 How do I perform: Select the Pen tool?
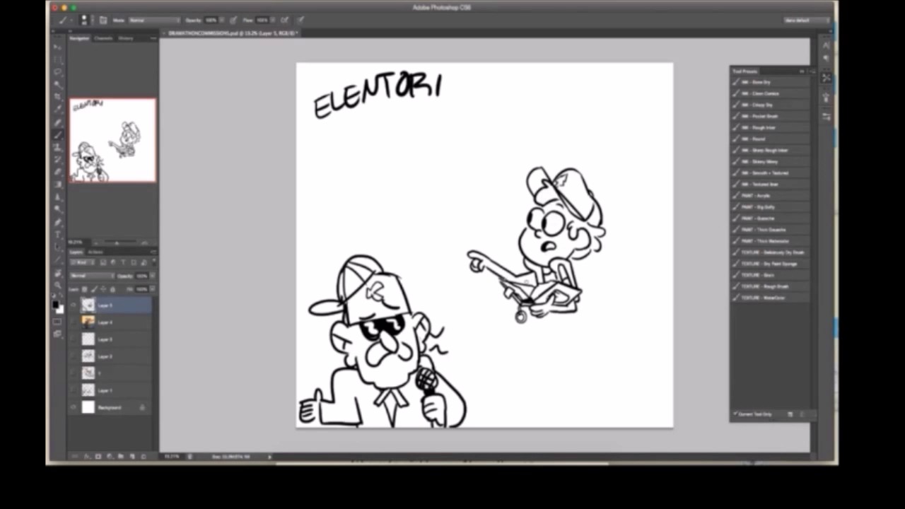point(58,222)
